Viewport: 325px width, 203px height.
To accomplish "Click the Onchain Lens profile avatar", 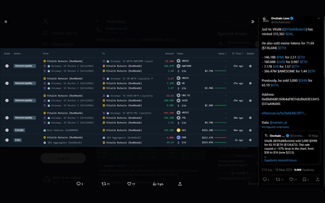I will pos(266,20).
